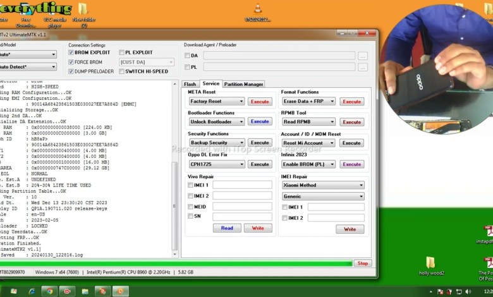Click the log panel vertical scrollbar thumb

click(175, 206)
